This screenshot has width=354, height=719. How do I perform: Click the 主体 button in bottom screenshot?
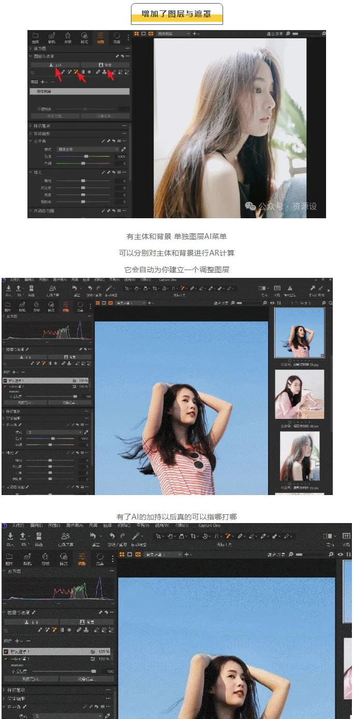coord(32,622)
